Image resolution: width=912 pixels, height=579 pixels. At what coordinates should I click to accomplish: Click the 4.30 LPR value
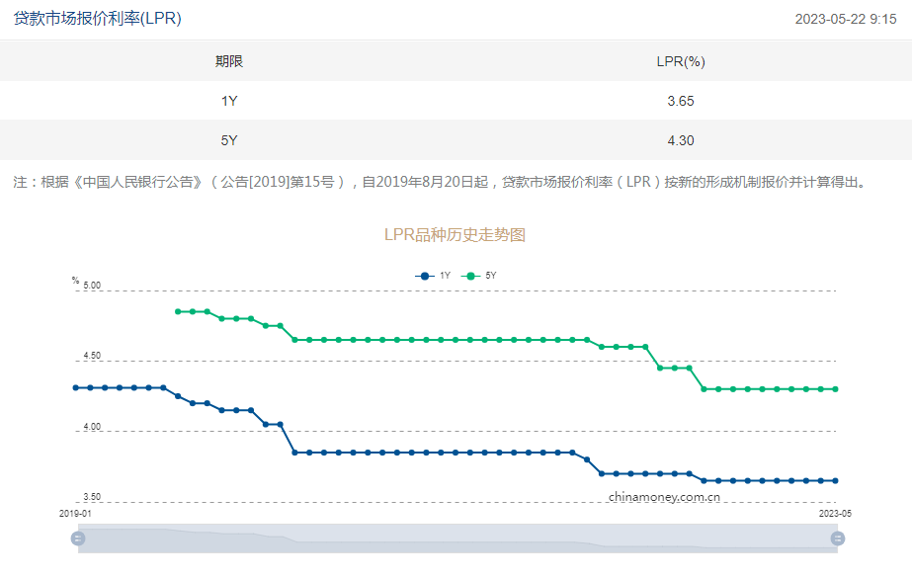pyautogui.click(x=681, y=140)
